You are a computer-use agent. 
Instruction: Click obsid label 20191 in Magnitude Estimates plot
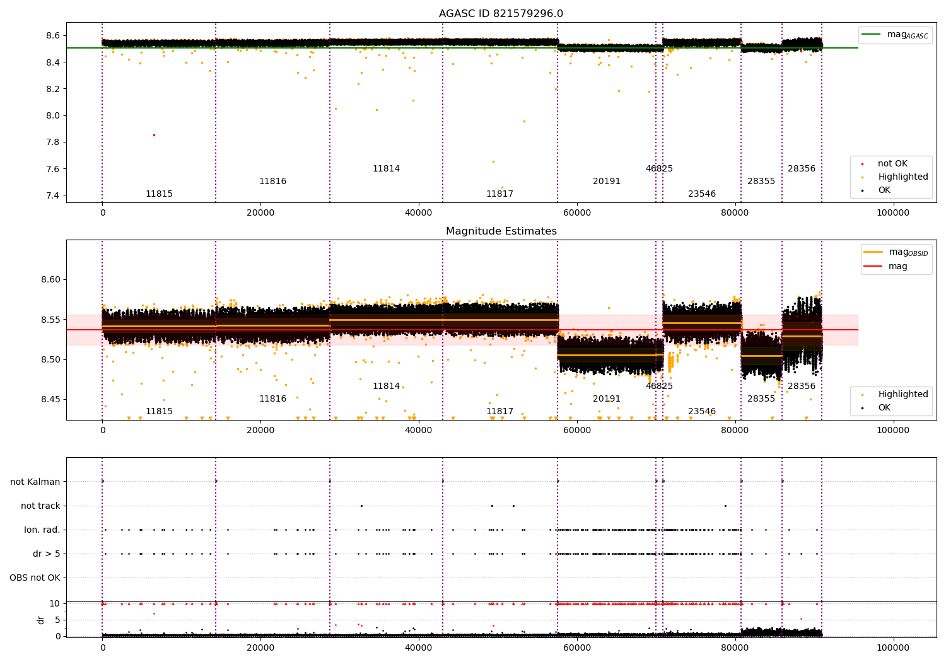[x=607, y=399]
